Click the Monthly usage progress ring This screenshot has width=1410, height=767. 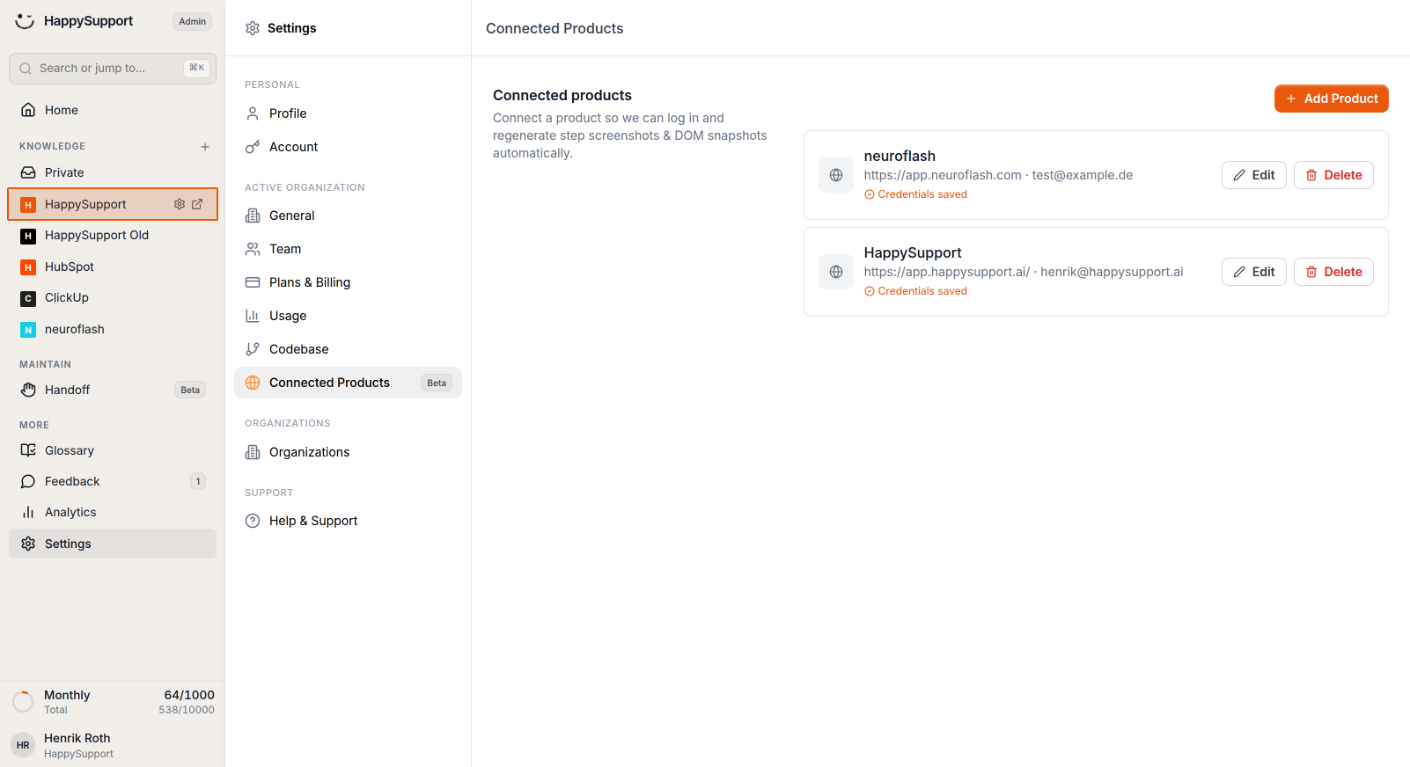click(23, 702)
